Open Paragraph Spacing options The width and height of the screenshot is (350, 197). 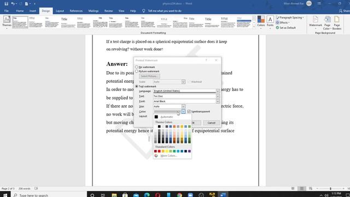point(290,18)
